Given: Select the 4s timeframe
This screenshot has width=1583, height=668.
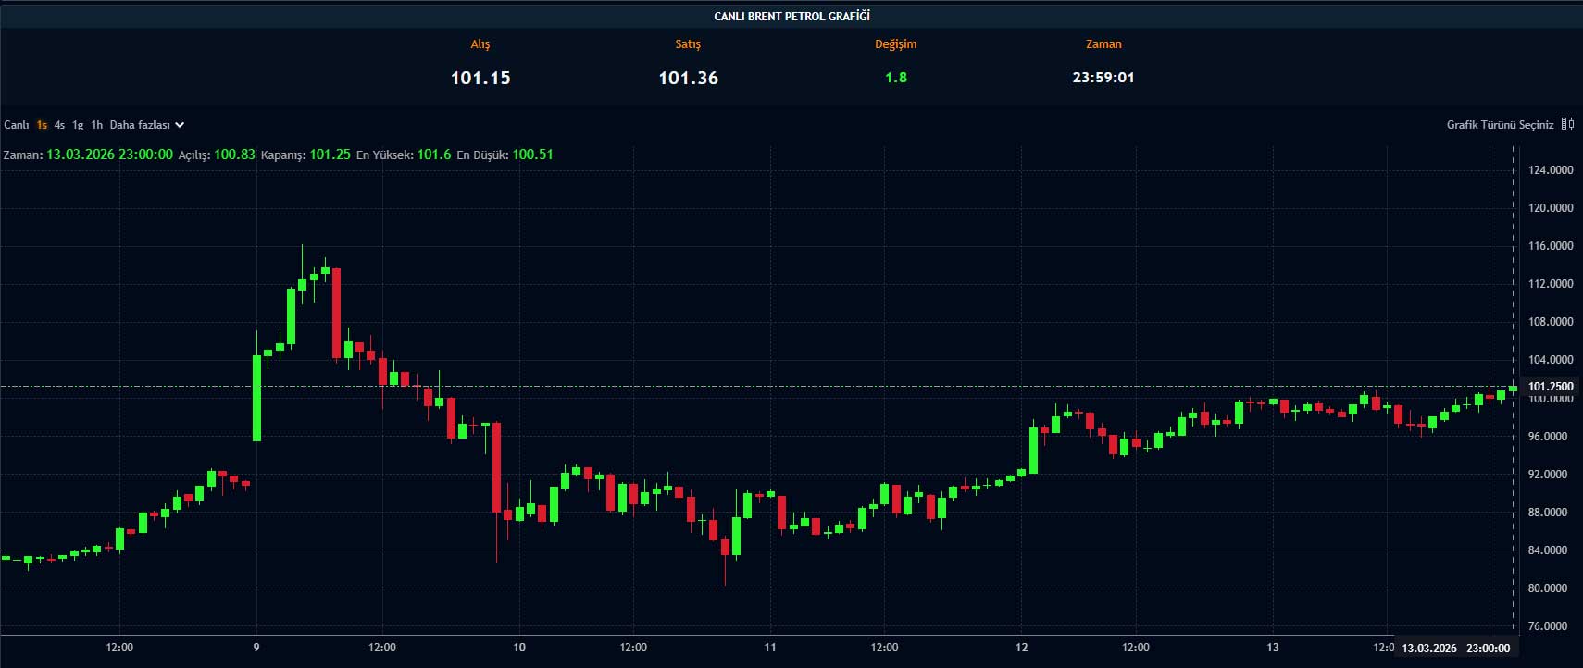Looking at the screenshot, I should tap(59, 125).
